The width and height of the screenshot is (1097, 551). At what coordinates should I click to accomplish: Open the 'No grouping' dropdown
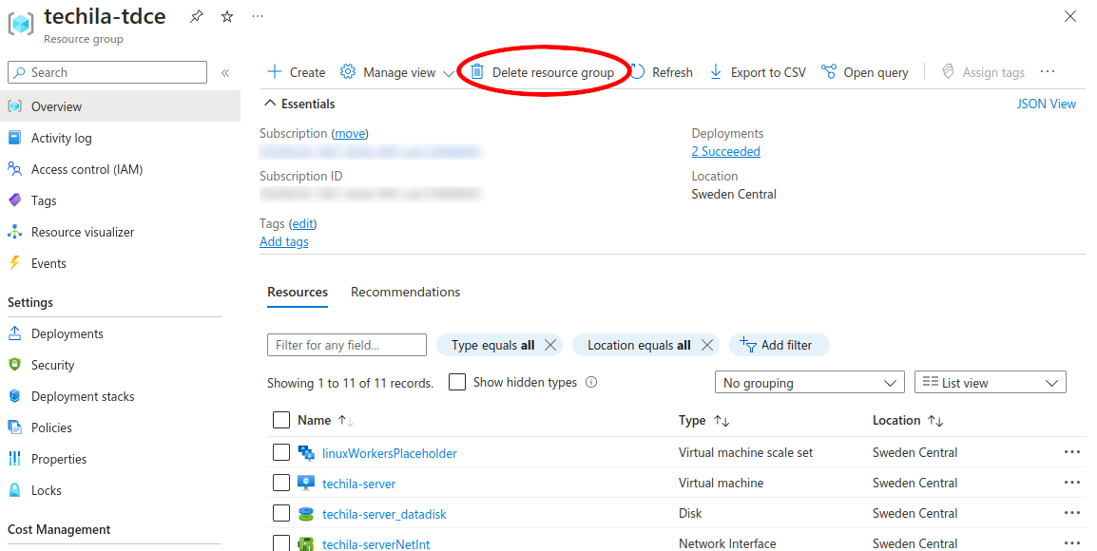[x=809, y=383]
